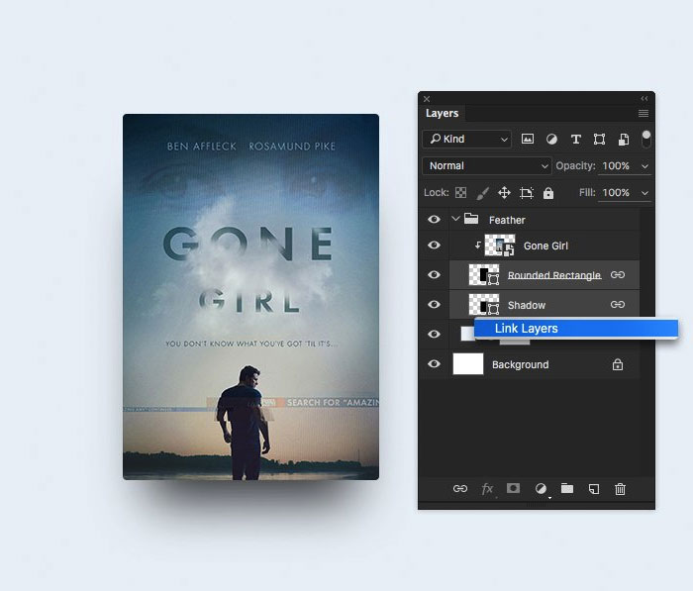Collapse the Feather group chevron
Screen dimensions: 693x591
click(x=455, y=219)
